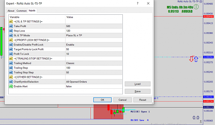Click the RoNz Auto SL-TS-TP chart label
The height and width of the screenshot is (125, 215).
tap(188, 1)
